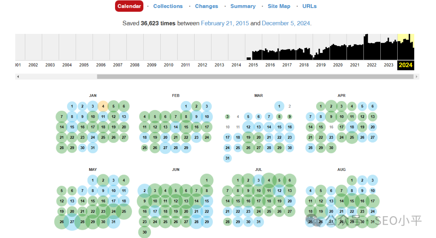Screen dimensions: 436x238
Task: Select the March 31 snapshot bubble
Action: coord(227,158)
